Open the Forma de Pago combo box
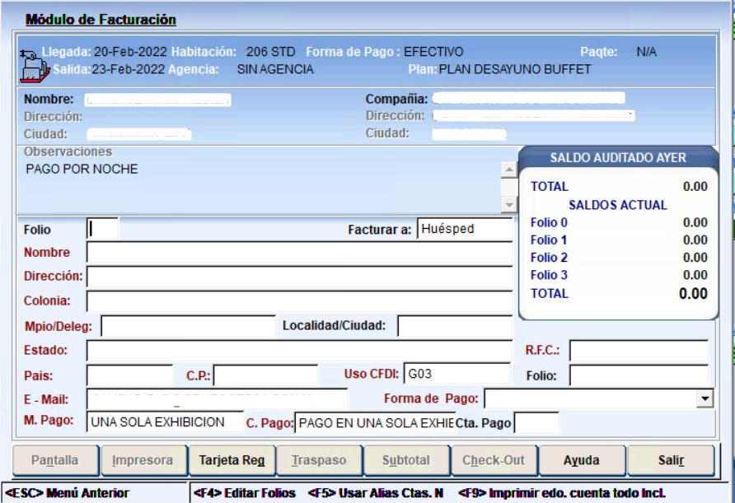This screenshot has width=735, height=503. tap(598, 398)
